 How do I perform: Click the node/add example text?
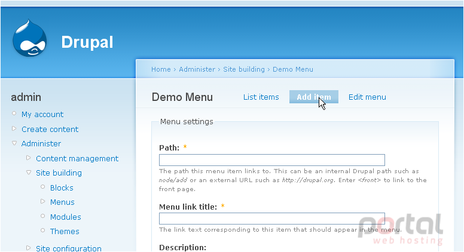click(x=173, y=180)
